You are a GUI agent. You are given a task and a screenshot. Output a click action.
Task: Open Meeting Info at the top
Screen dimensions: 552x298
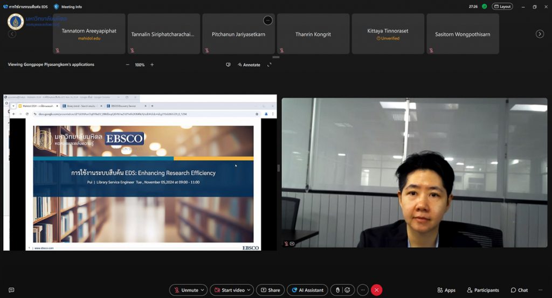68,6
